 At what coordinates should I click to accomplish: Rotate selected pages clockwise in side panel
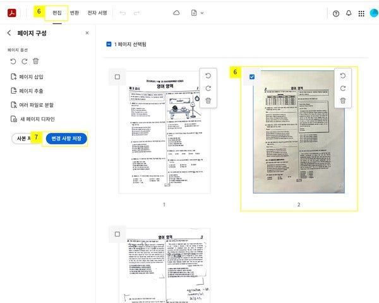(25, 61)
